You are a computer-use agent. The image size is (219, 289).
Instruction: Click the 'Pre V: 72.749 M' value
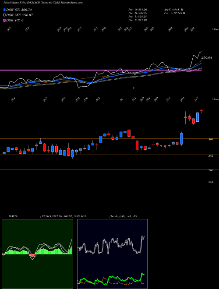pyautogui.click(x=174, y=13)
